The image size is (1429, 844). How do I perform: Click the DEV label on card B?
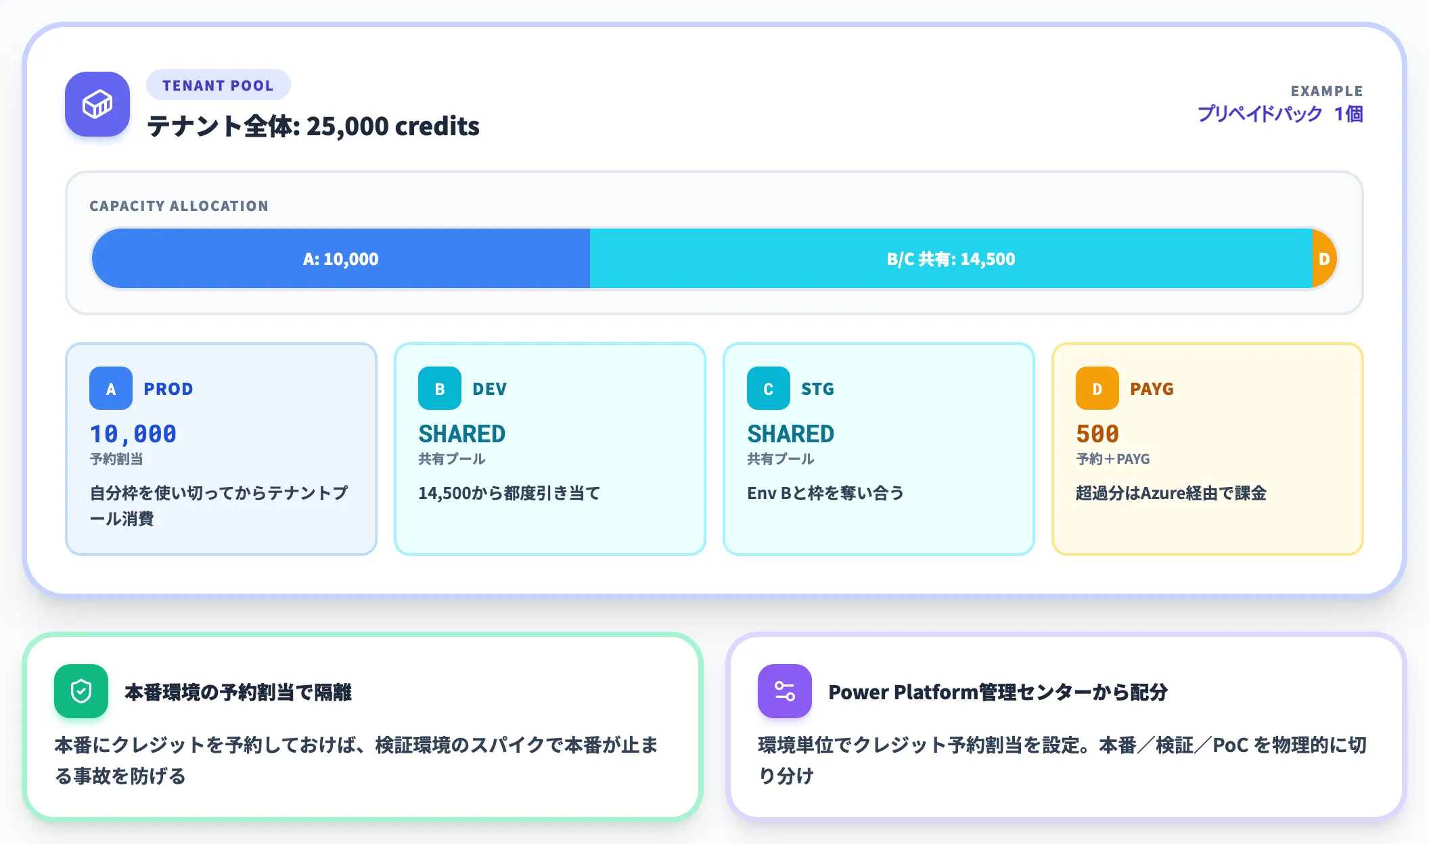tap(489, 389)
